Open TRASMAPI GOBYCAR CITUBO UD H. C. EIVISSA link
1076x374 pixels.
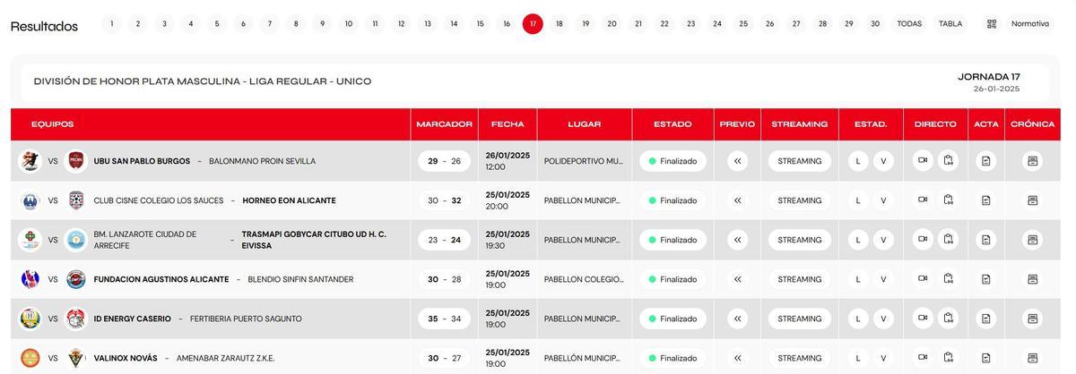pos(314,240)
